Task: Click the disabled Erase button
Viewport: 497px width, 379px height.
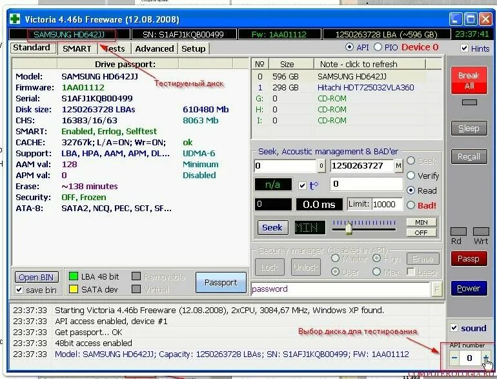Action: (423, 259)
